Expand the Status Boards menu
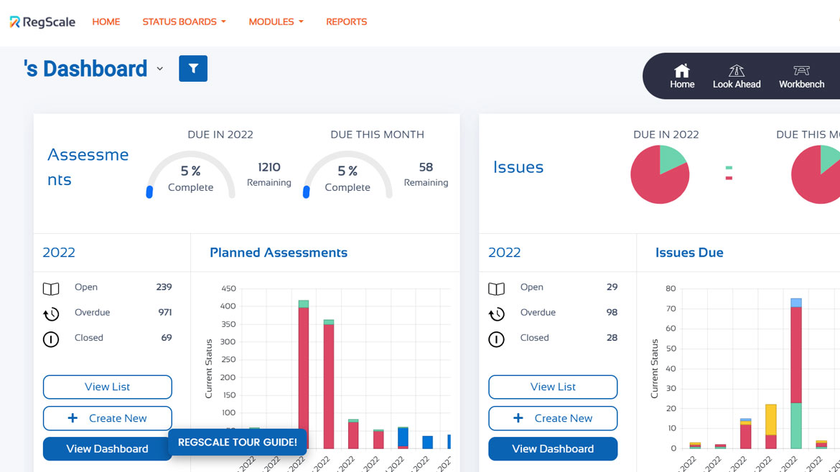Image resolution: width=840 pixels, height=472 pixels. 184,22
